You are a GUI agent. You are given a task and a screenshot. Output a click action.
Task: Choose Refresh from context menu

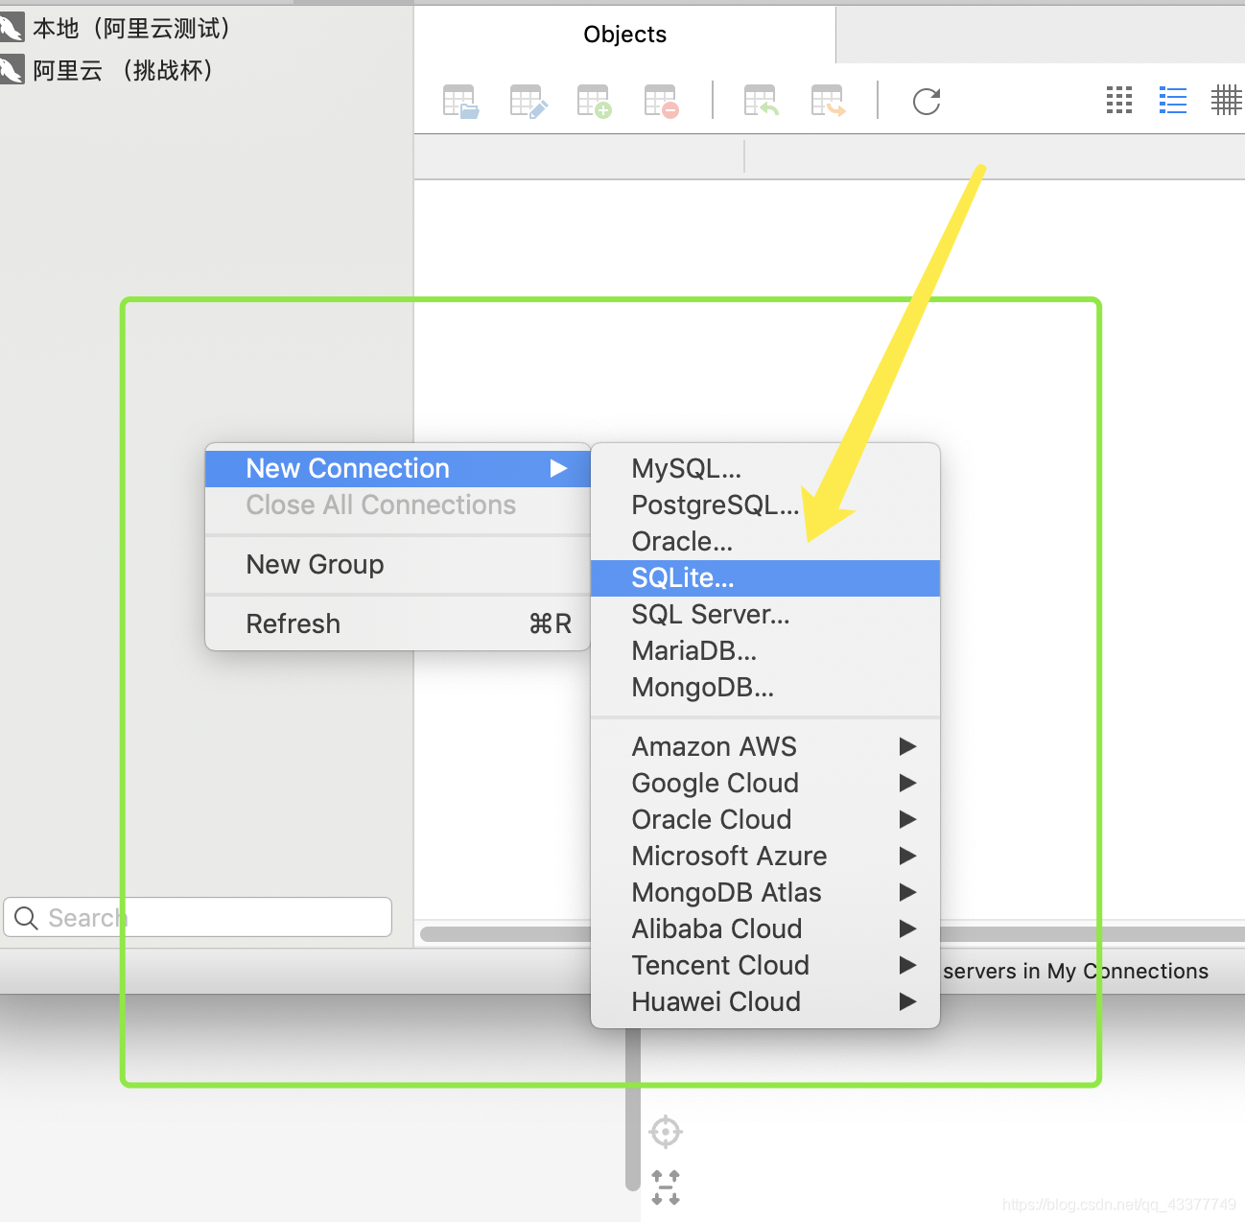(398, 623)
